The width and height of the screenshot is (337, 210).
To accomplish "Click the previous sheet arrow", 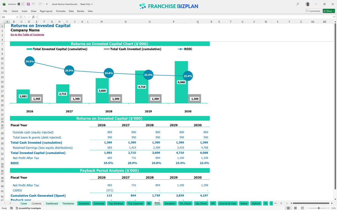I will coord(5,203).
